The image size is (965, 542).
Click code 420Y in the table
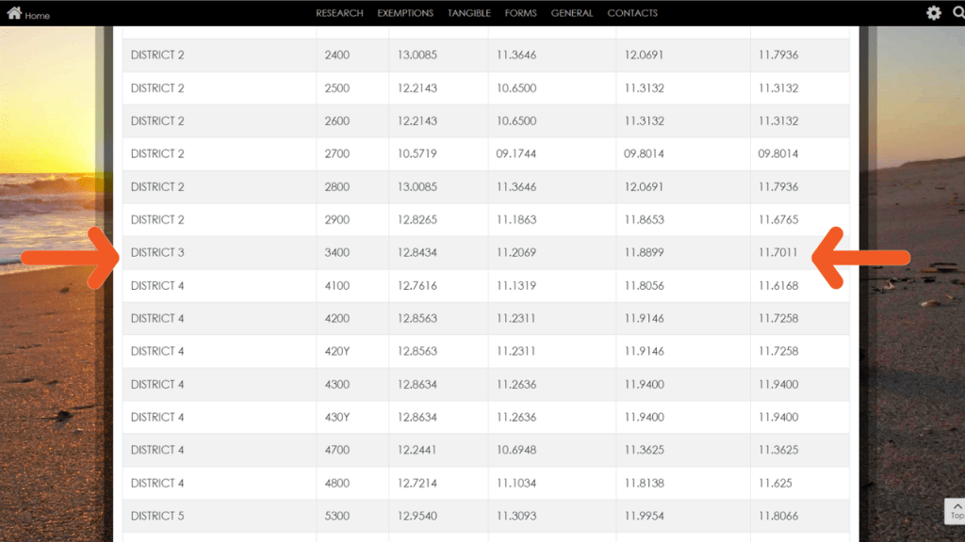(336, 351)
